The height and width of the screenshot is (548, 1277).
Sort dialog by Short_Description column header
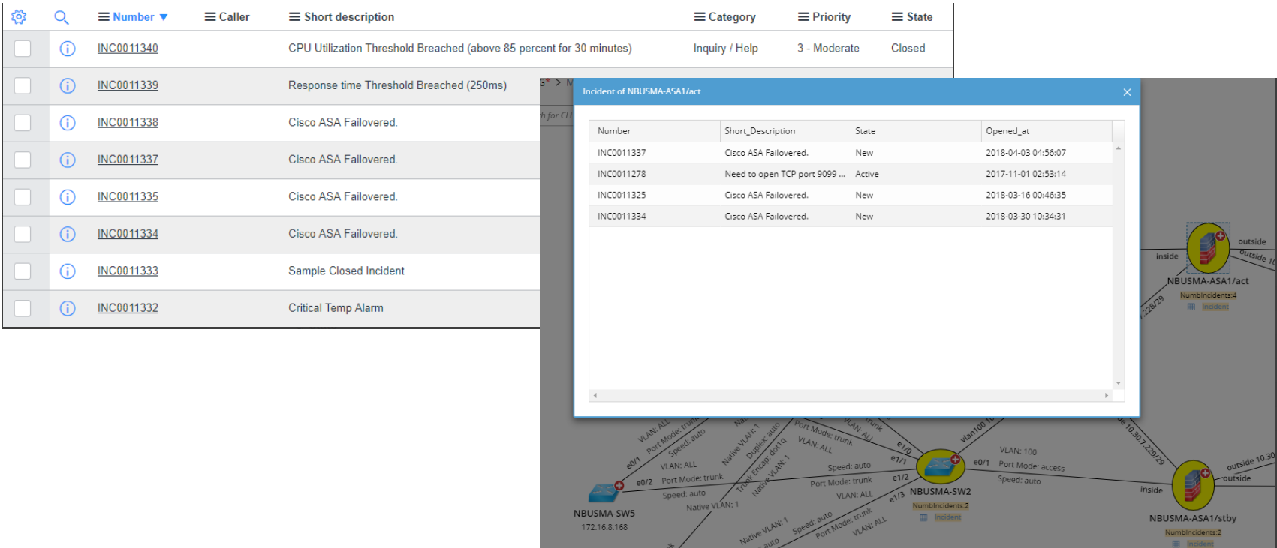click(785, 131)
